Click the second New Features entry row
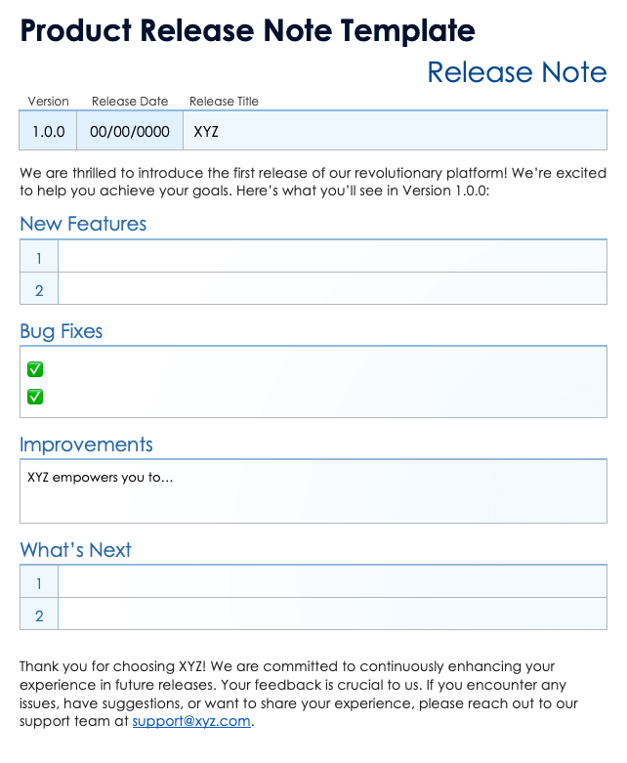627x763 pixels. [332, 289]
